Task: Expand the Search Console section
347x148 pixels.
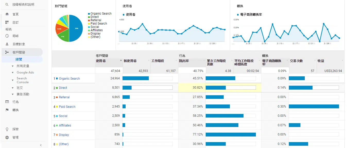Action: coord(13,80)
